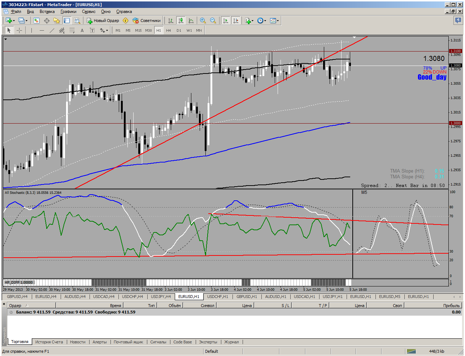Image resolution: width=465 pixels, height=356 pixels.
Task: Switch to the GBPUSD,H4 chart tab
Action: point(17,297)
